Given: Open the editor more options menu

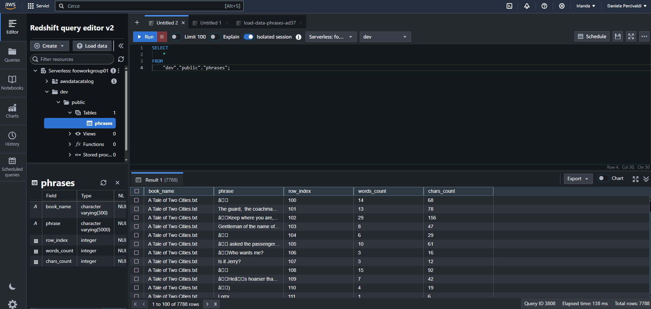Looking at the screenshot, I should click(644, 36).
